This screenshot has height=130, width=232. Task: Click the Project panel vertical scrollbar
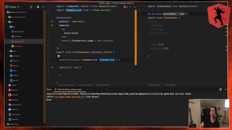44,66
